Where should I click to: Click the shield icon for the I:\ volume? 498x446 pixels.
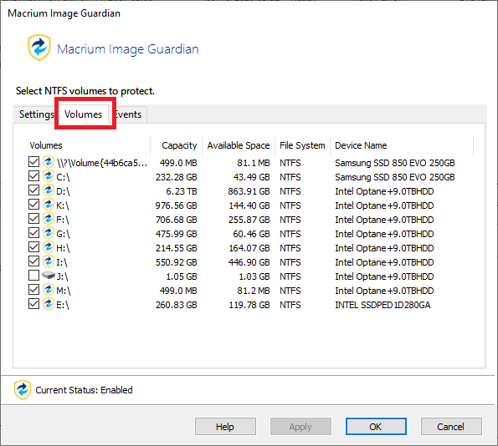pos(49,261)
